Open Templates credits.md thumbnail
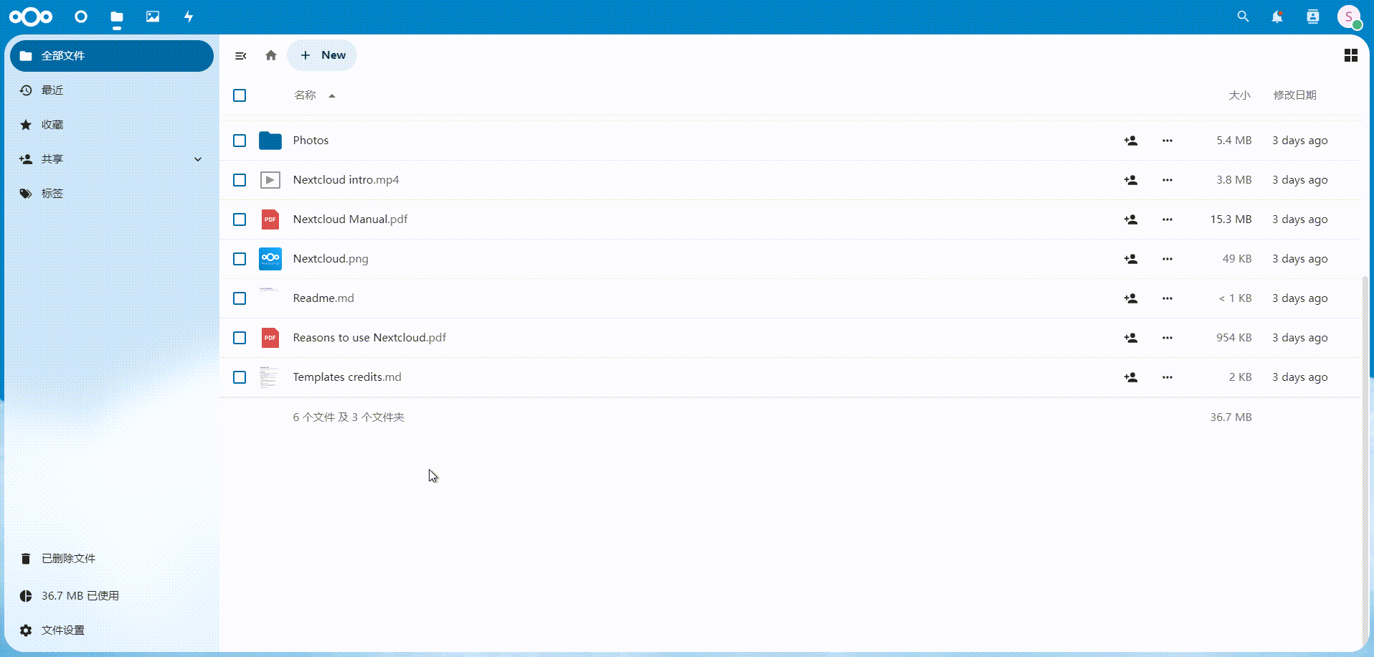Image resolution: width=1374 pixels, height=657 pixels. [x=269, y=377]
